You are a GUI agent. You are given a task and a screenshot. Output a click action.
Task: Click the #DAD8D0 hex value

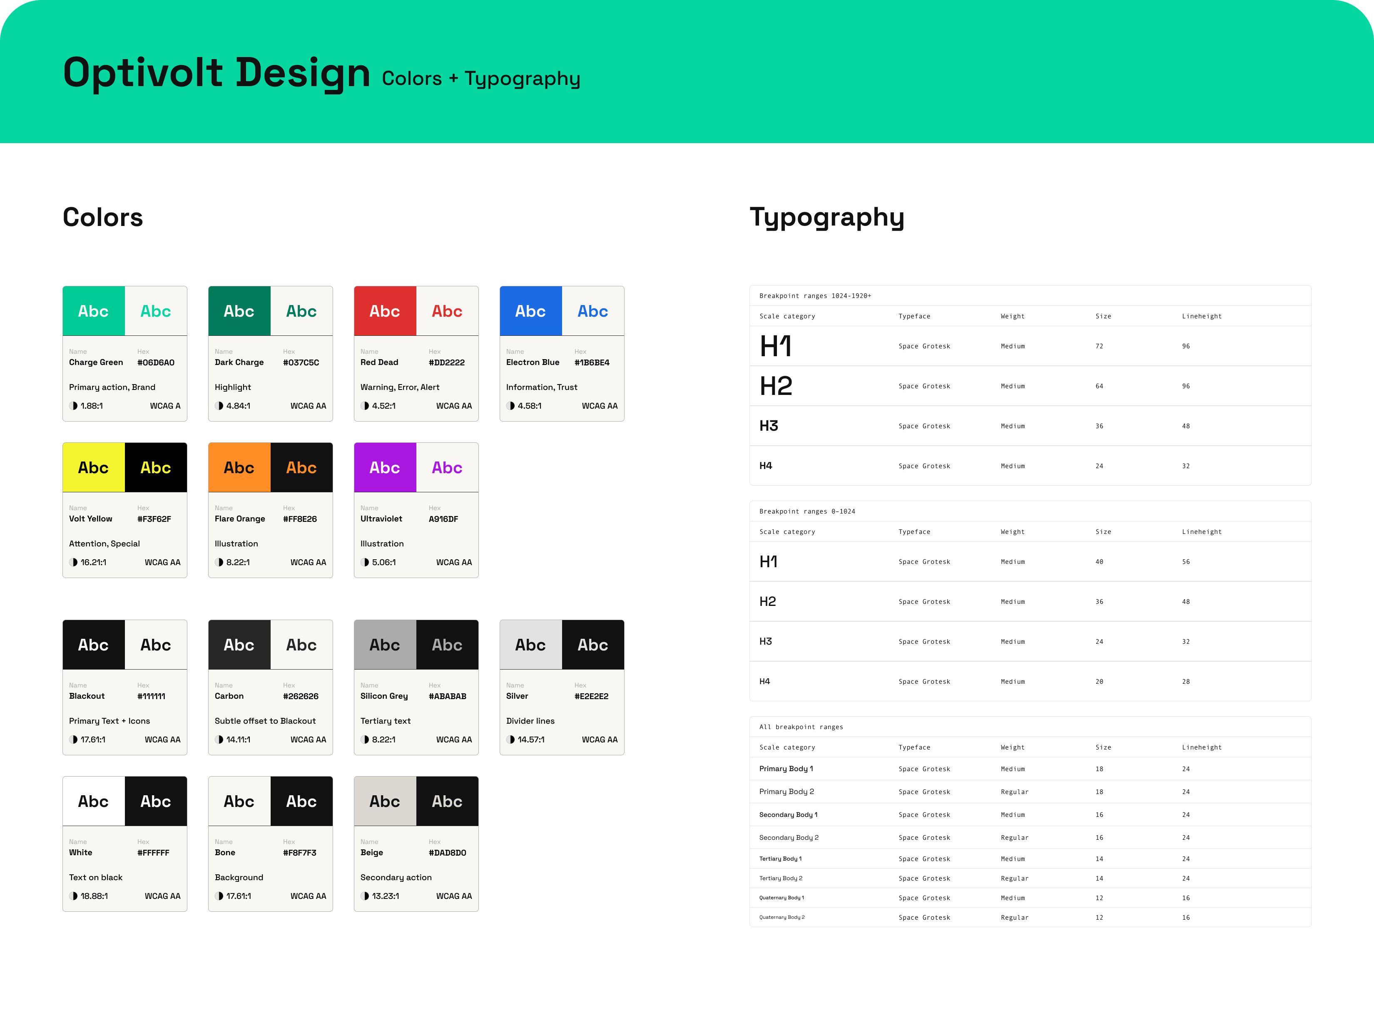tap(447, 853)
